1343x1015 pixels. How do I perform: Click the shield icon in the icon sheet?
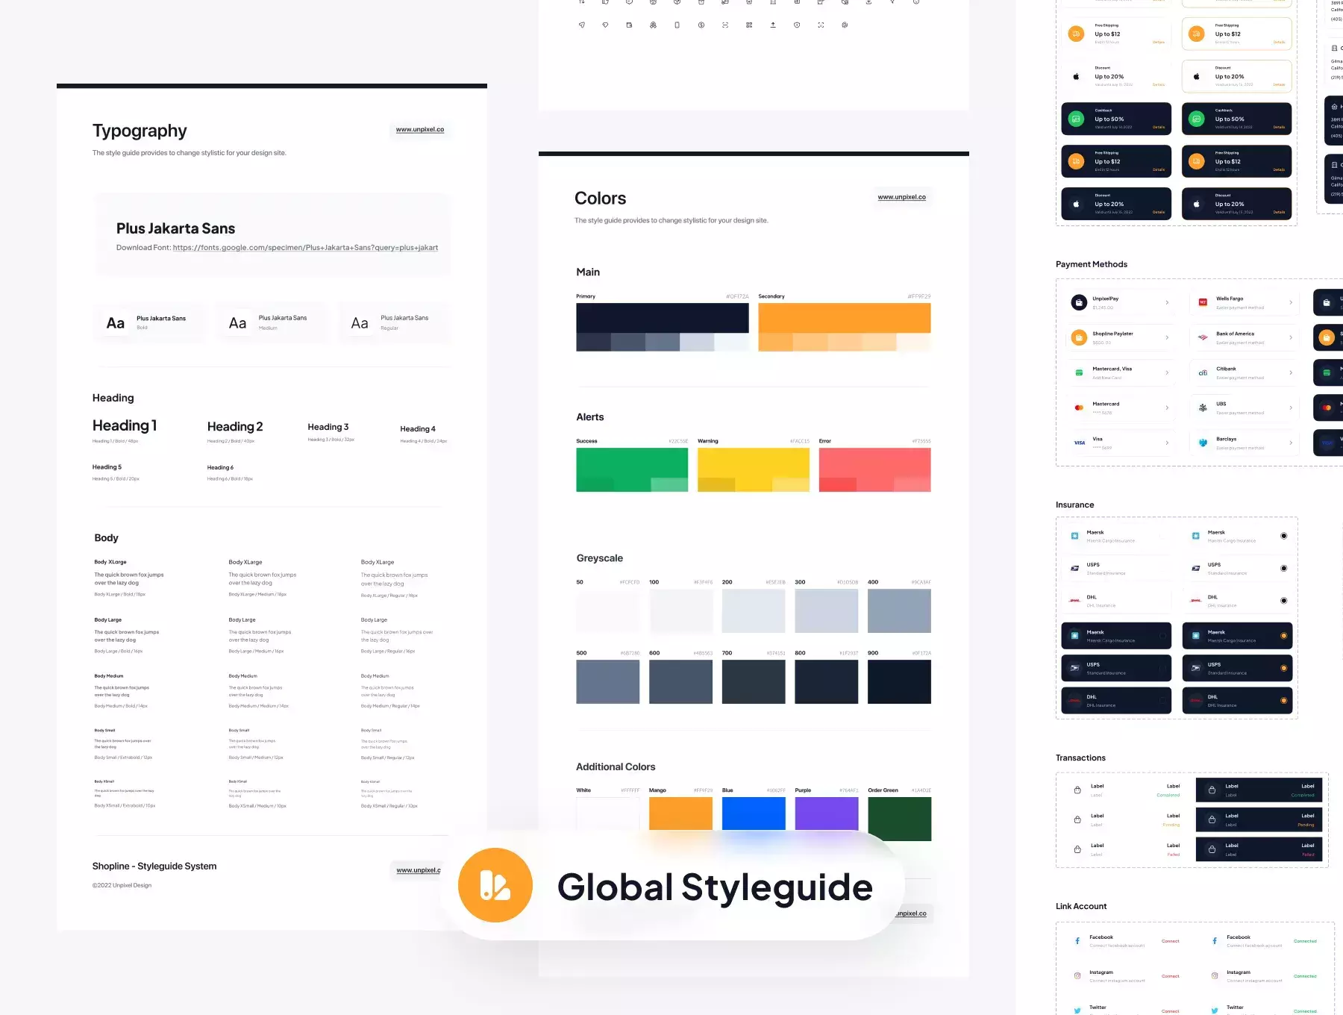797,25
